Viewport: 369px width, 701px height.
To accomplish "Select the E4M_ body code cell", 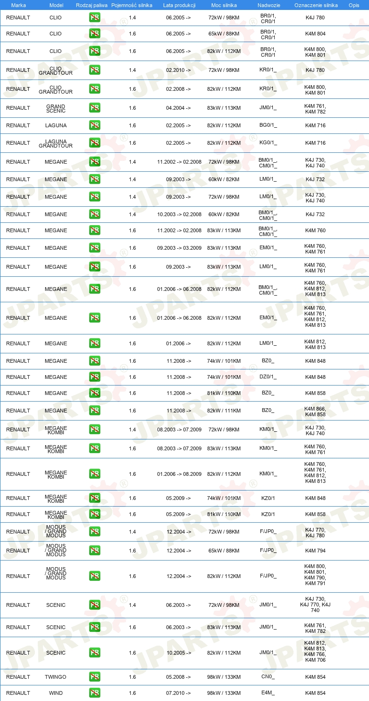I will point(268,693).
